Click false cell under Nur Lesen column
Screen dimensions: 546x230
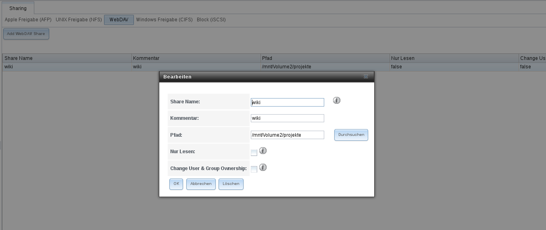point(454,67)
